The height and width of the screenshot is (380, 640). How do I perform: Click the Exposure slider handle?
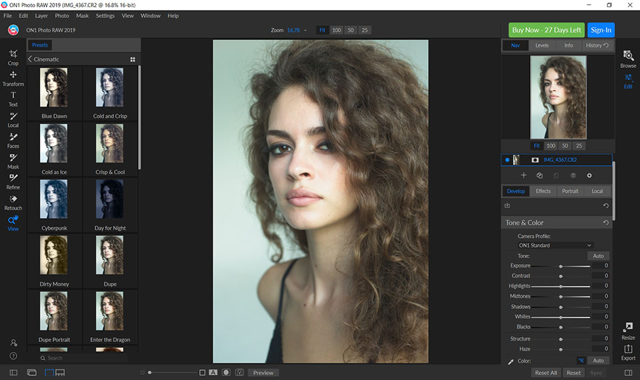(561, 266)
